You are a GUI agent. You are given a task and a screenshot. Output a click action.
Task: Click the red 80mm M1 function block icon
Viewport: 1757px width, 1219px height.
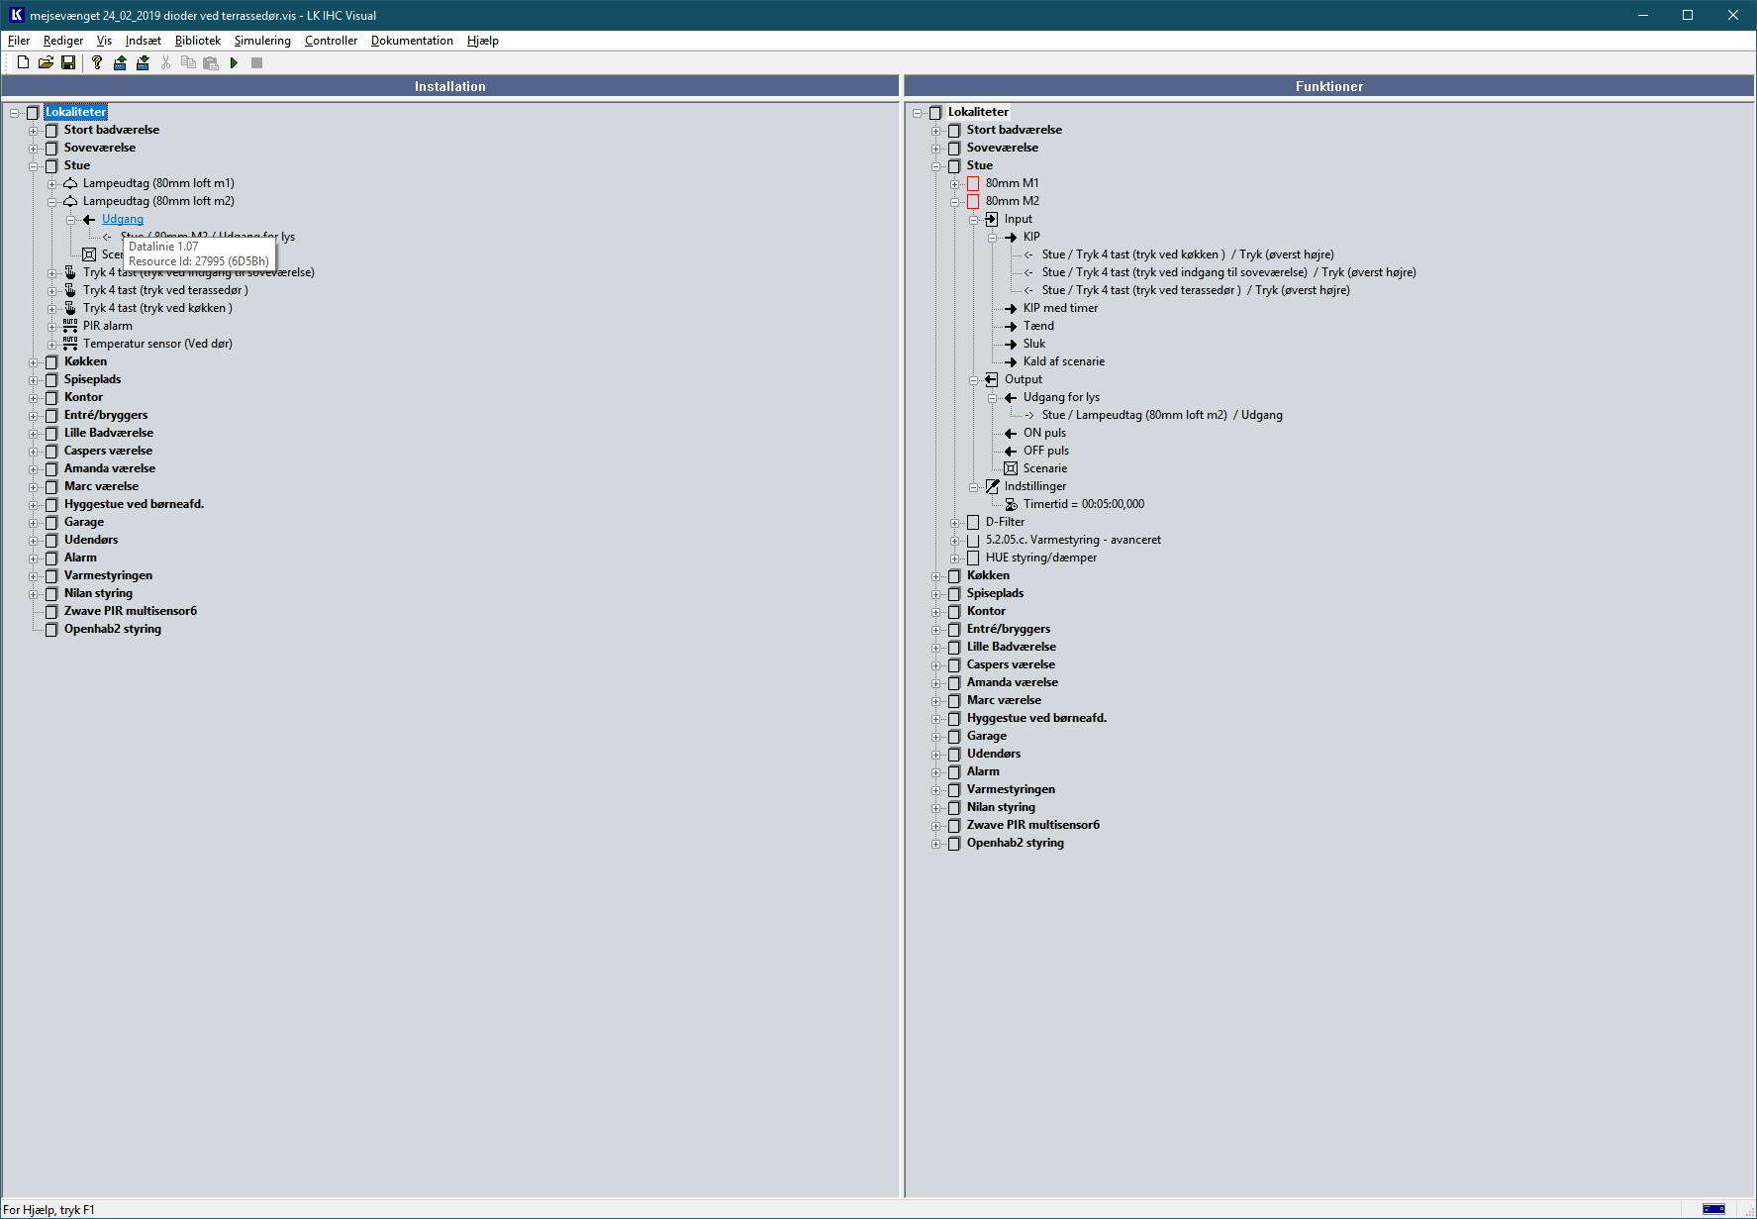pos(973,183)
